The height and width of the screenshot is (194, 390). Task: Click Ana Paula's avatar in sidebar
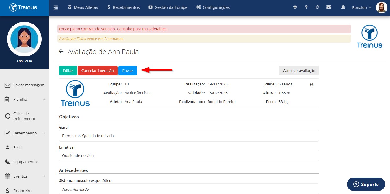pyautogui.click(x=24, y=39)
